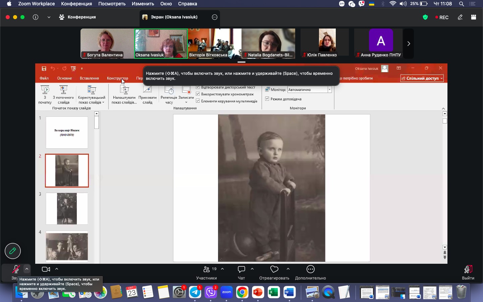Click the Выйти leave meeting button
This screenshot has height=302, width=483.
point(468,272)
